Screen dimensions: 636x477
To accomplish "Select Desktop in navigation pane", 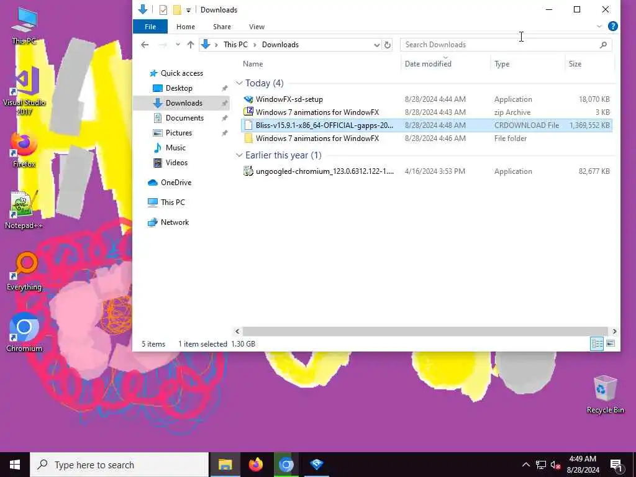I will (179, 88).
